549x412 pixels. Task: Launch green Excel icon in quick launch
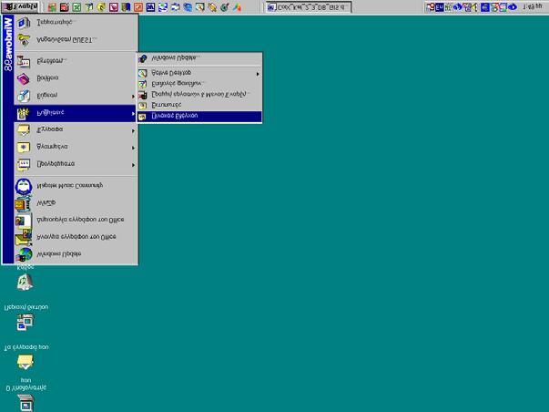tap(76, 7)
